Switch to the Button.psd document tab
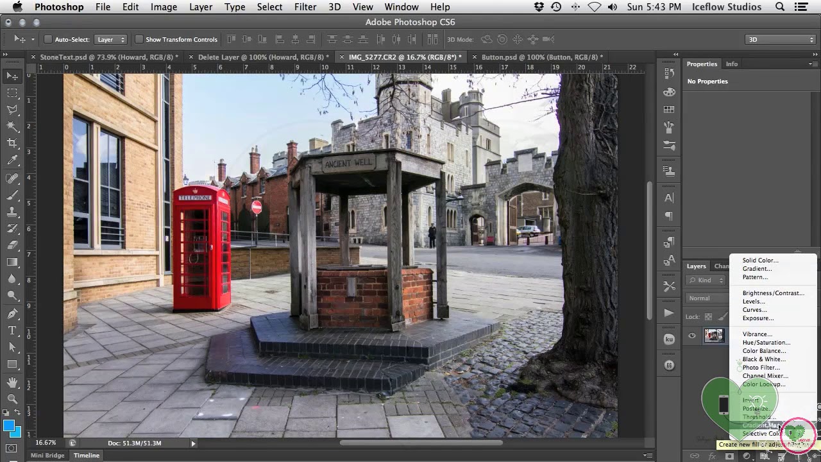The image size is (821, 462). click(x=542, y=57)
